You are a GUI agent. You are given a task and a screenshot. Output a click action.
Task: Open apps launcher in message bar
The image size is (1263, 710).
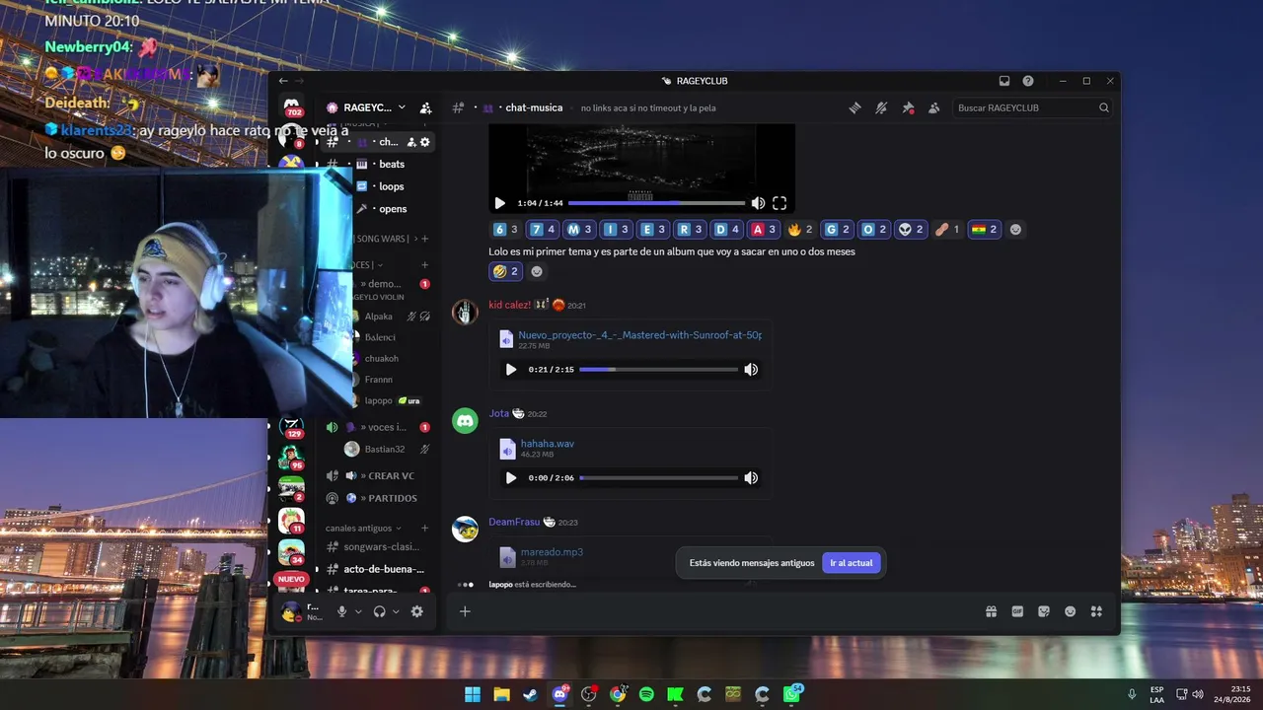[x=1096, y=611]
